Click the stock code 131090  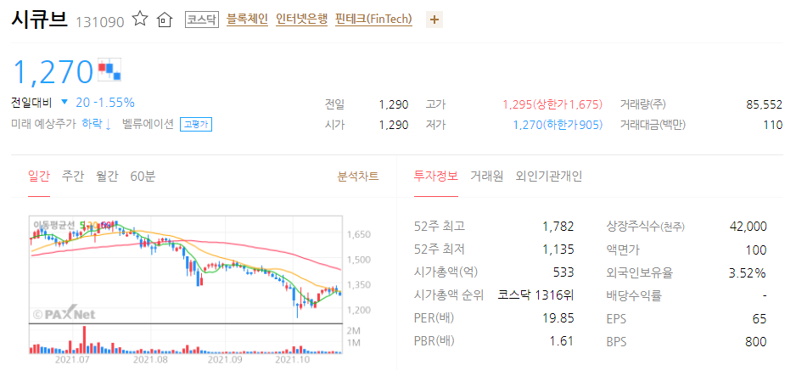click(100, 22)
